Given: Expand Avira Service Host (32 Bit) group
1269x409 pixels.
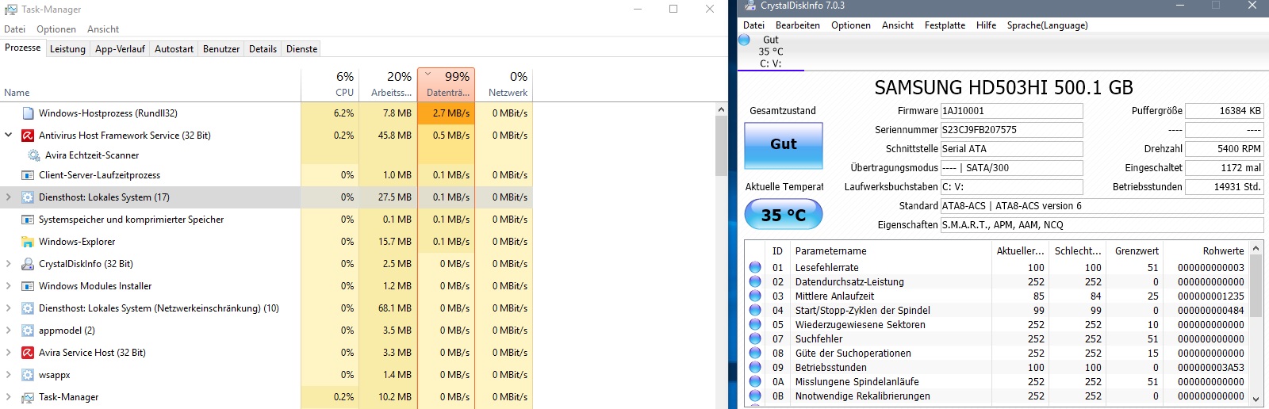Looking at the screenshot, I should (8, 353).
